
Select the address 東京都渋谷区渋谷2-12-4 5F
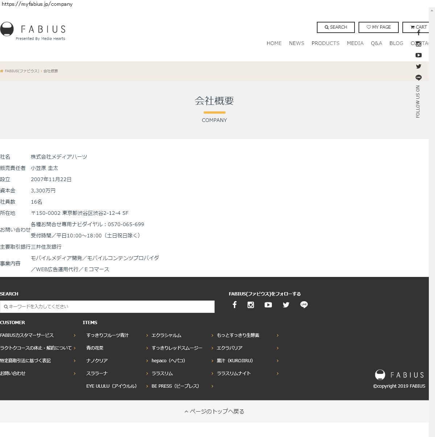tap(95, 213)
